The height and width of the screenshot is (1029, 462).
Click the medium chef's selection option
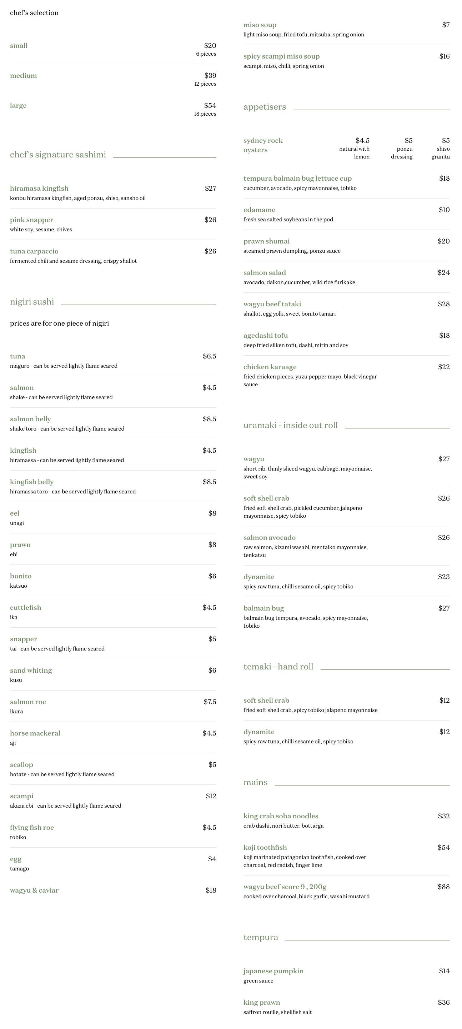coord(23,75)
